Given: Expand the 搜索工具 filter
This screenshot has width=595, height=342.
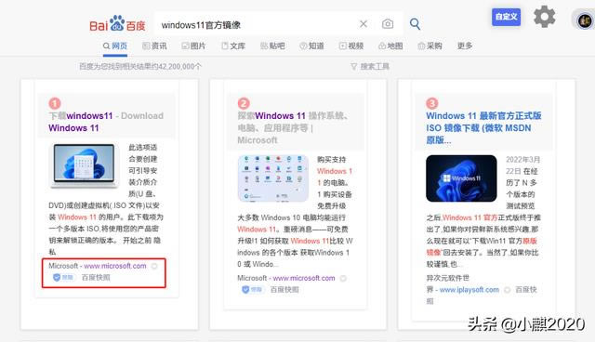Looking at the screenshot, I should point(370,66).
